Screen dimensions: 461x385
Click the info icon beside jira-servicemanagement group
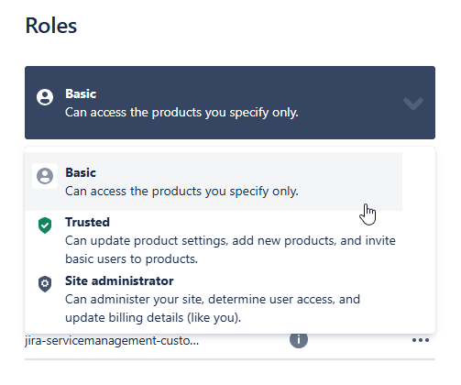tap(299, 340)
